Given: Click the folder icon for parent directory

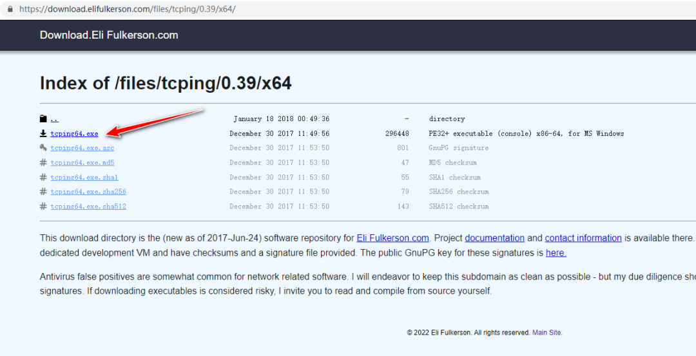Looking at the screenshot, I should coord(43,118).
